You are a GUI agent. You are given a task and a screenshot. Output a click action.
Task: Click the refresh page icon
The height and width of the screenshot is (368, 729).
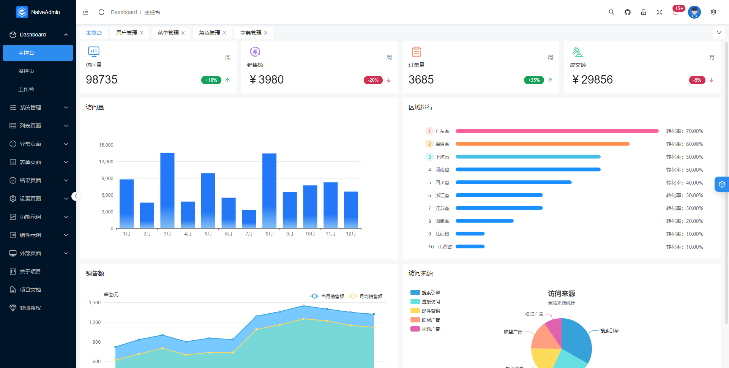101,12
